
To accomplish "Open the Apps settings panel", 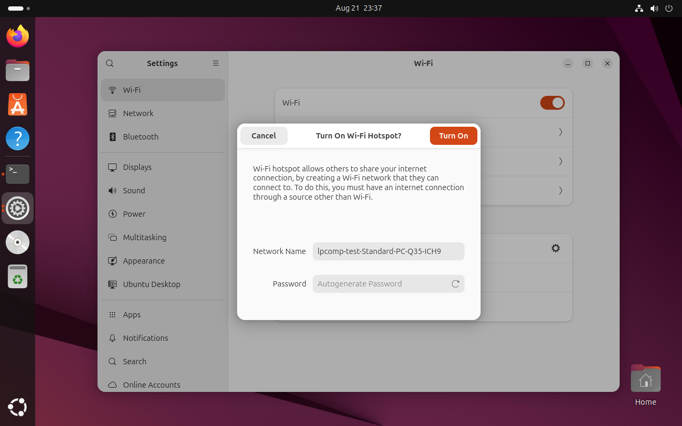I will click(x=163, y=315).
